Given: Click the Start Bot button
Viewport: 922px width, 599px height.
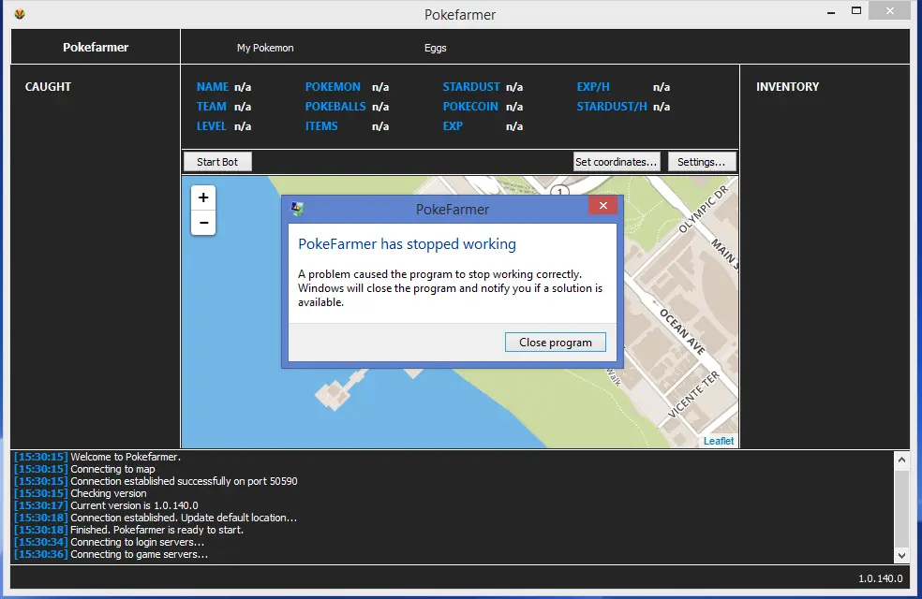Looking at the screenshot, I should coord(217,162).
